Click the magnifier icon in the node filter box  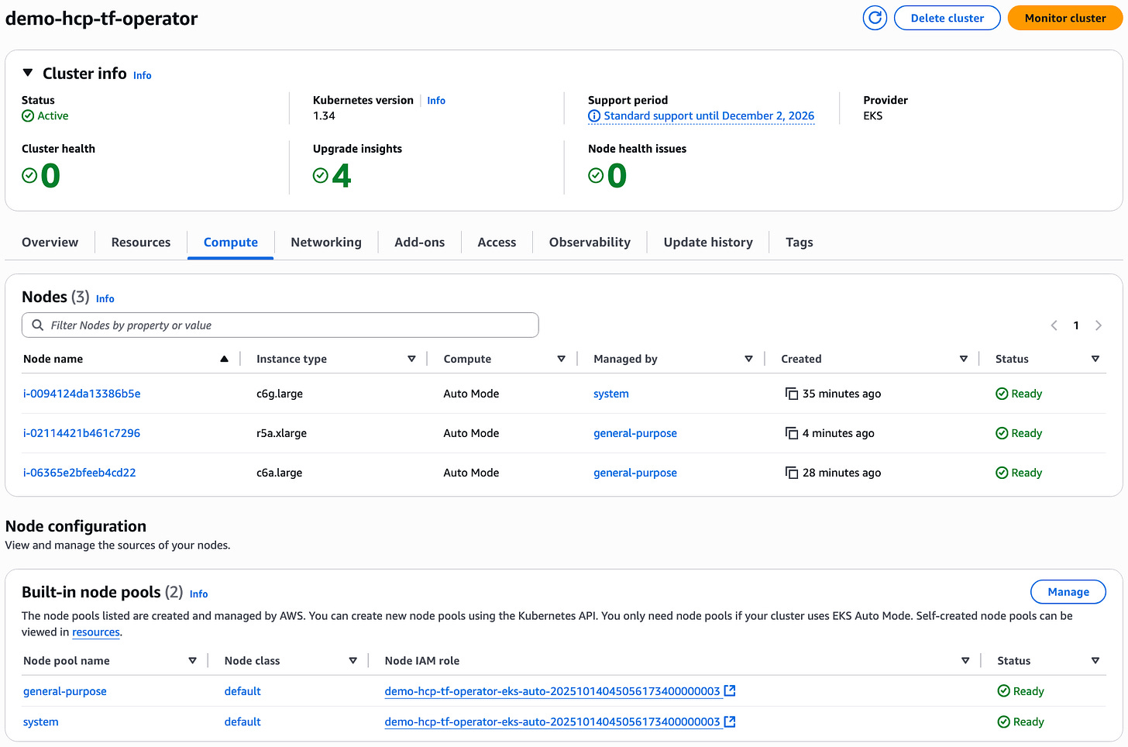(37, 325)
